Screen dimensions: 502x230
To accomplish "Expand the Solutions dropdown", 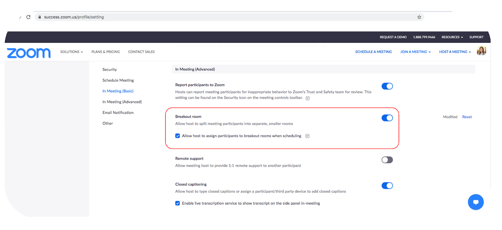I will point(72,52).
